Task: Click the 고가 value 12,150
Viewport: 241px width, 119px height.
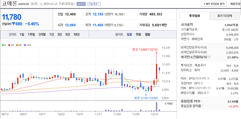Action: tap(98, 14)
